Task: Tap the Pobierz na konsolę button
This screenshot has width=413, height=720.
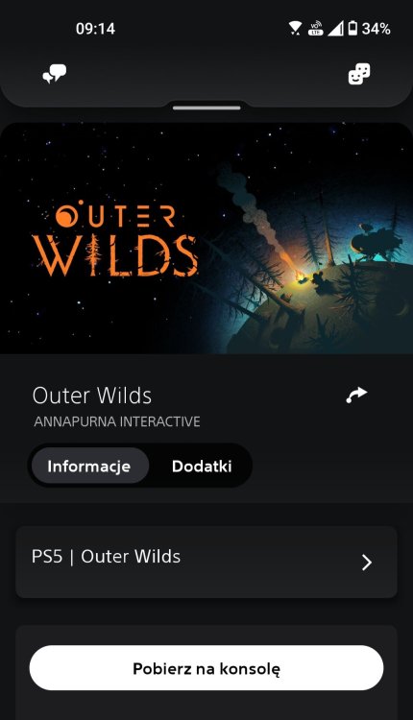Action: coord(206,667)
